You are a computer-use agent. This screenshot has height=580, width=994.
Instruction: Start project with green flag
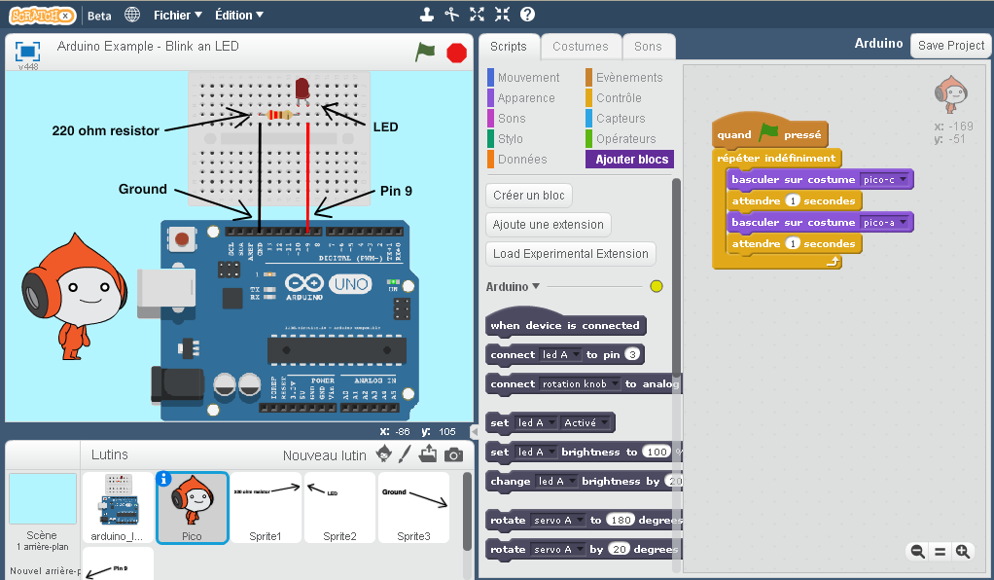click(425, 52)
